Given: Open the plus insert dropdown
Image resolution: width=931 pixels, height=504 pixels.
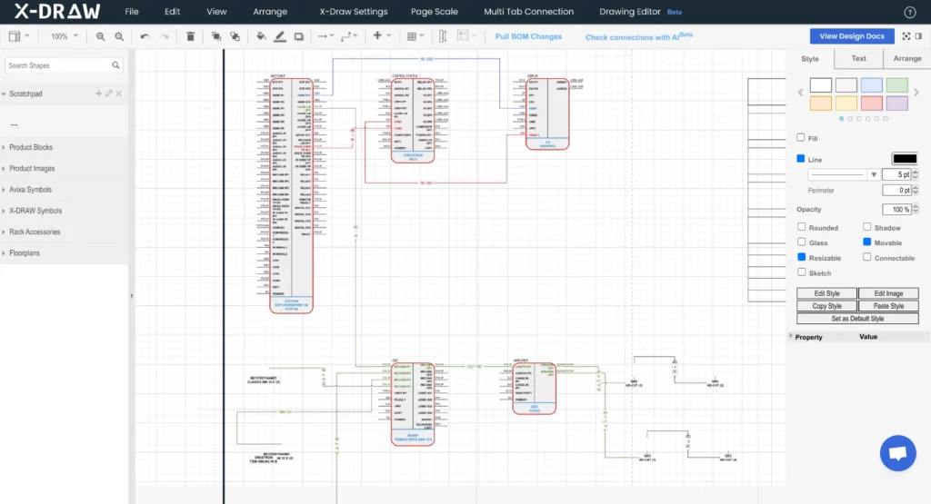Looking at the screenshot, I should pyautogui.click(x=381, y=36).
